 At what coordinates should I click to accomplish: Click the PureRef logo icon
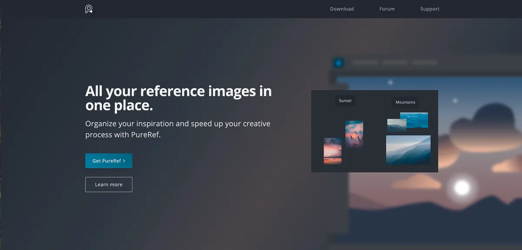[89, 9]
